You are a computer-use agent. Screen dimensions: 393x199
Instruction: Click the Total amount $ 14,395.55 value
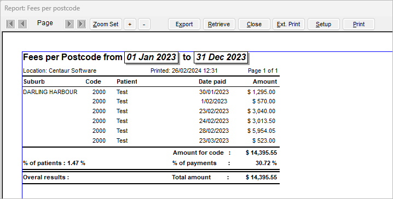261,178
